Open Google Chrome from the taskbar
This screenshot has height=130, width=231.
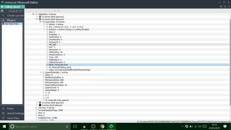pyautogui.click(x=103, y=126)
